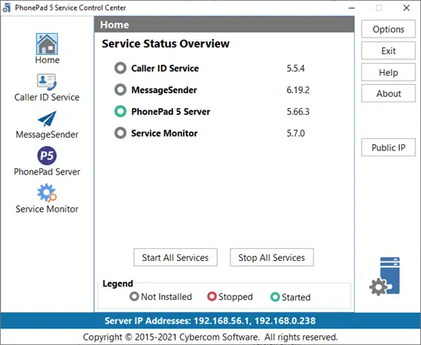Start all services
Image resolution: width=421 pixels, height=345 pixels.
[x=175, y=257]
